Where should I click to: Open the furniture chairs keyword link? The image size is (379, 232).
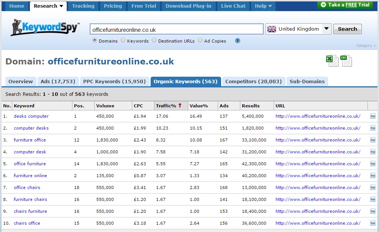(30, 199)
